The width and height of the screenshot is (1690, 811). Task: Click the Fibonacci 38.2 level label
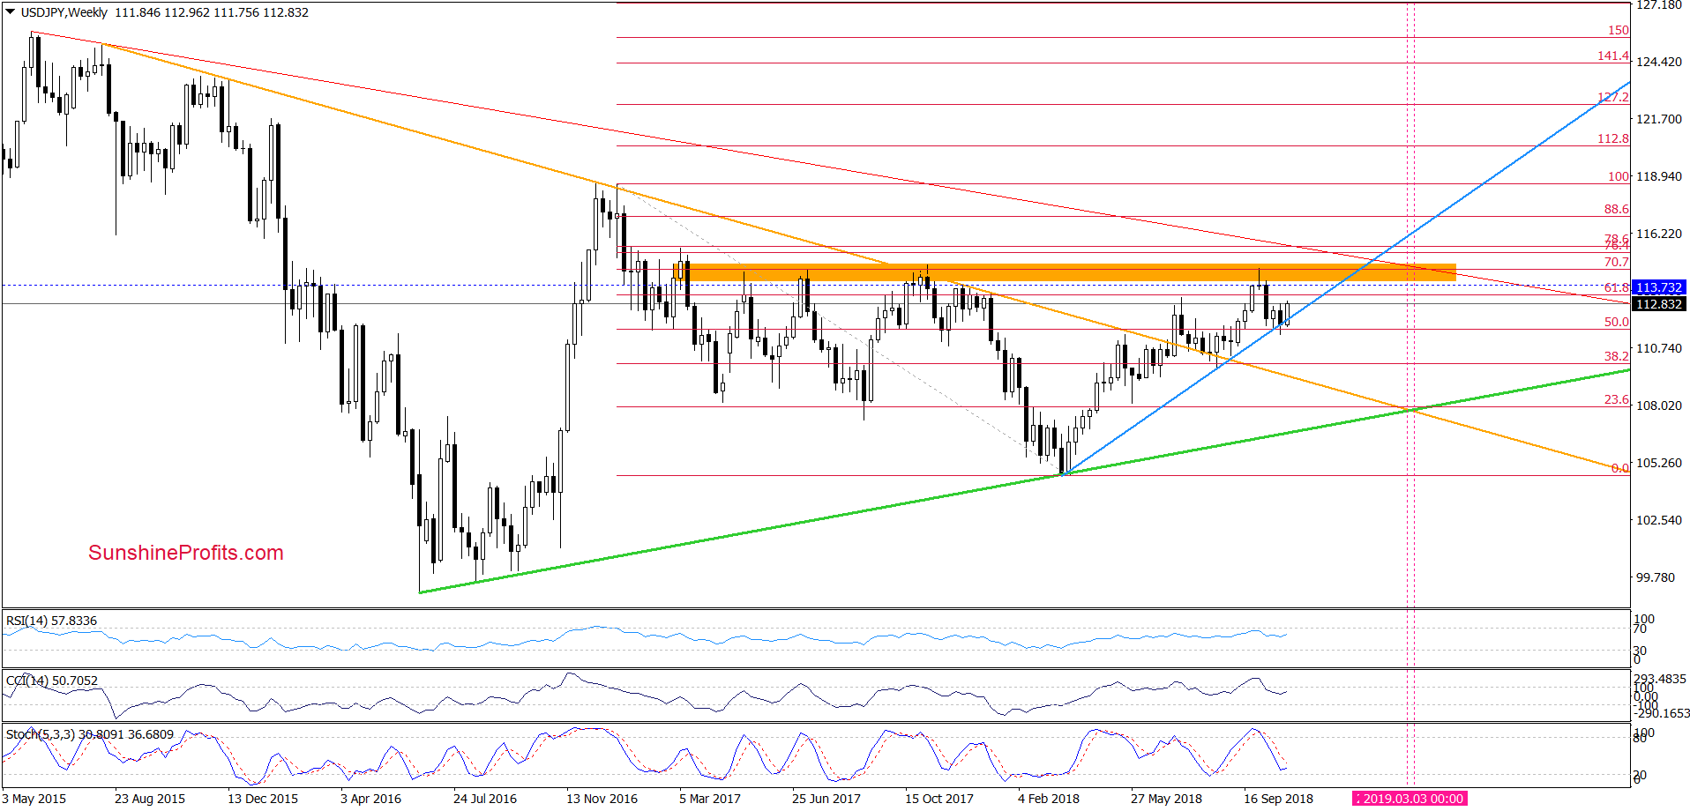coord(1616,356)
